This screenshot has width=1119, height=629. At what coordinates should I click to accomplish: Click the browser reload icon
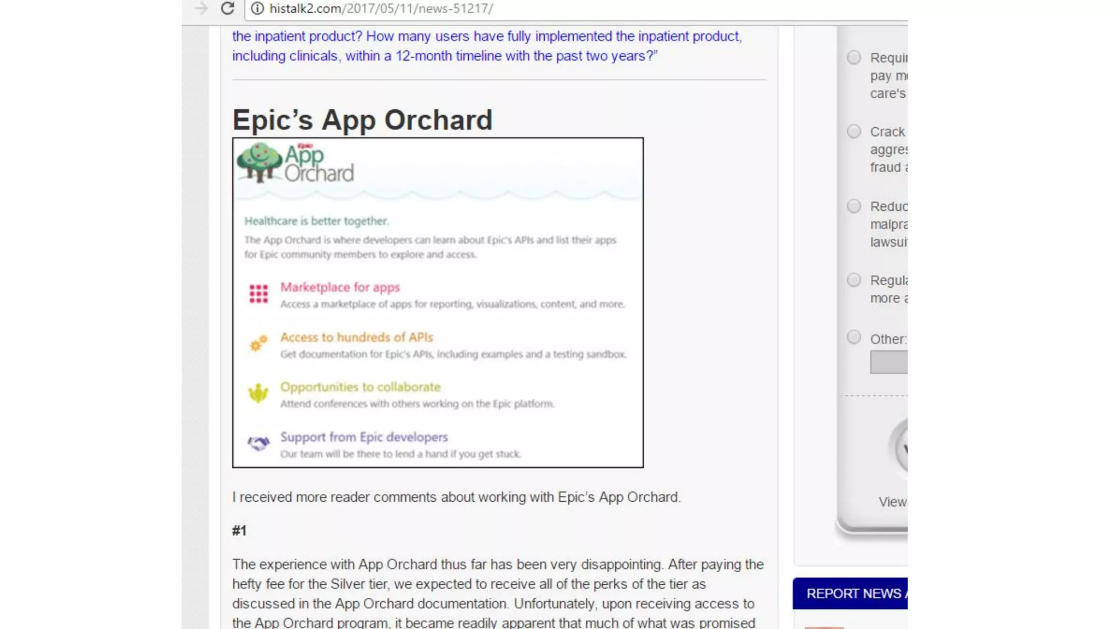point(227,9)
